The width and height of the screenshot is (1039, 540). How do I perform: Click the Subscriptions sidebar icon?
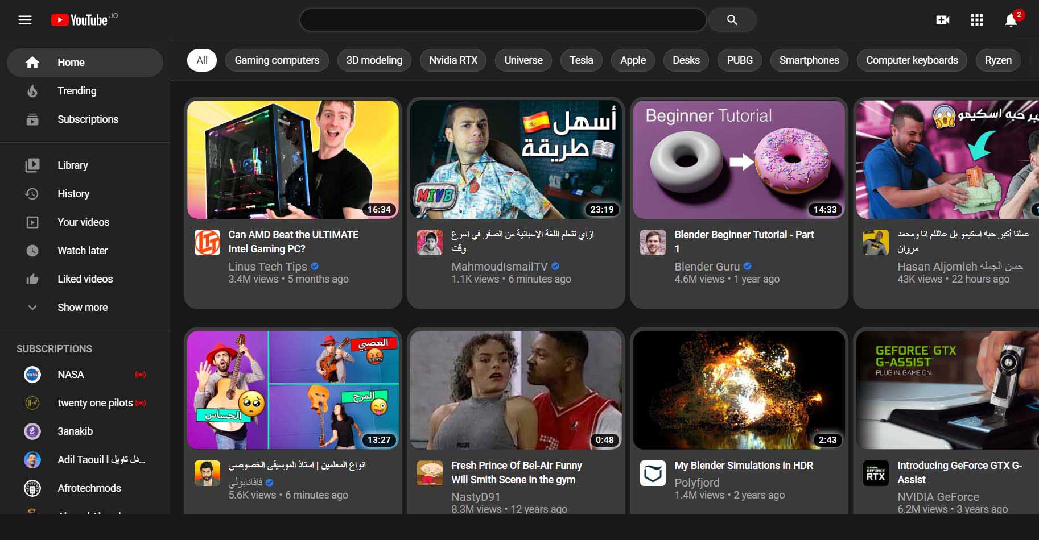(x=32, y=119)
